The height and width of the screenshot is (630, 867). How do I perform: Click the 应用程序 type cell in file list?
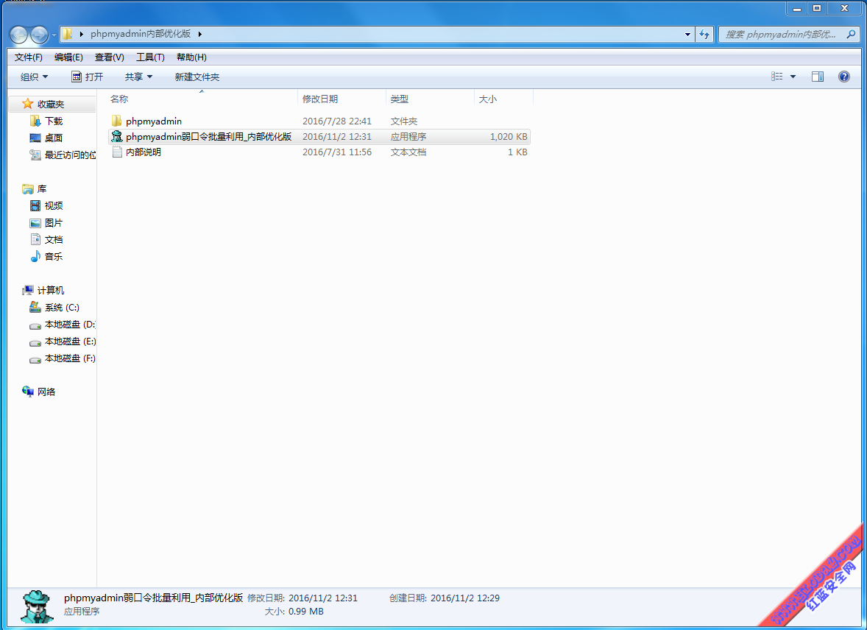pos(408,137)
